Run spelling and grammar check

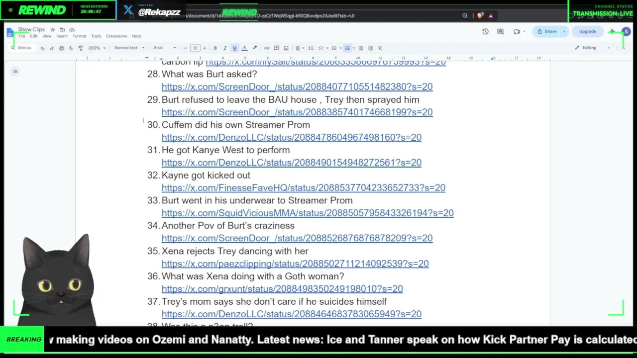71,48
